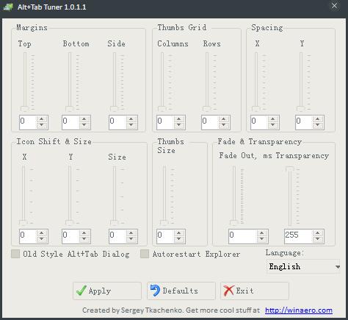This screenshot has width=348, height=320.
Task: Click the Spacing Y slider thumb
Action: click(x=301, y=109)
